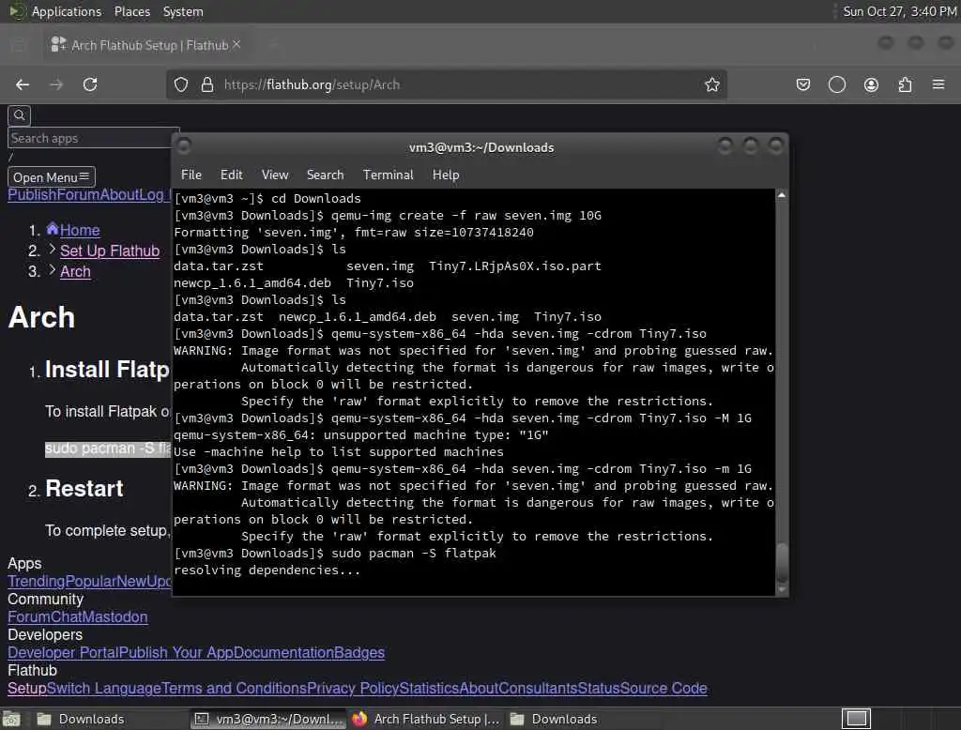Click the Open Menu button on Flathub
The height and width of the screenshot is (730, 961).
pyautogui.click(x=52, y=177)
